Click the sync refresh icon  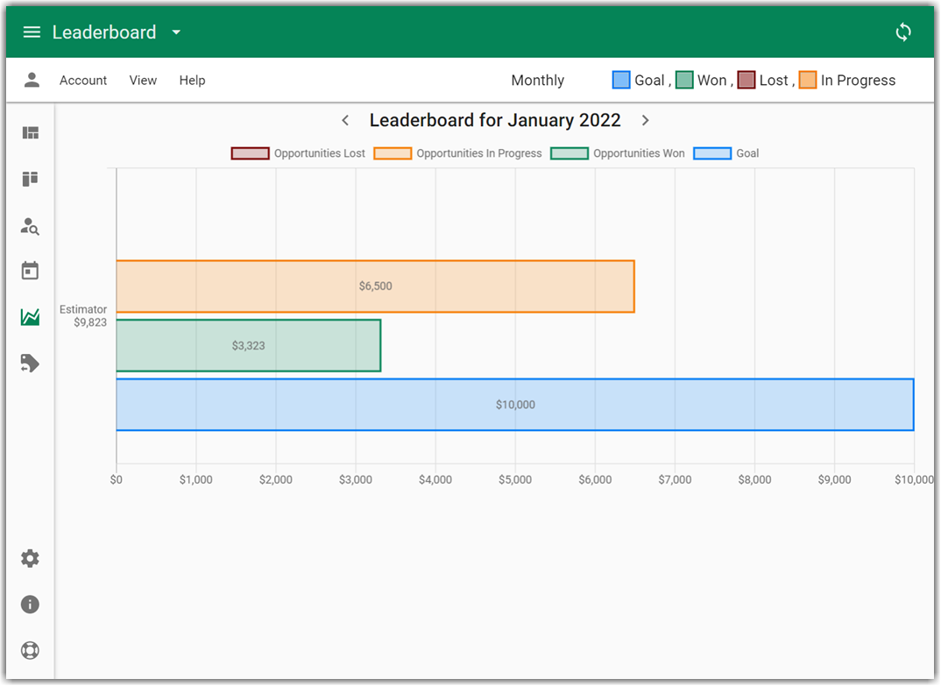pyautogui.click(x=902, y=32)
